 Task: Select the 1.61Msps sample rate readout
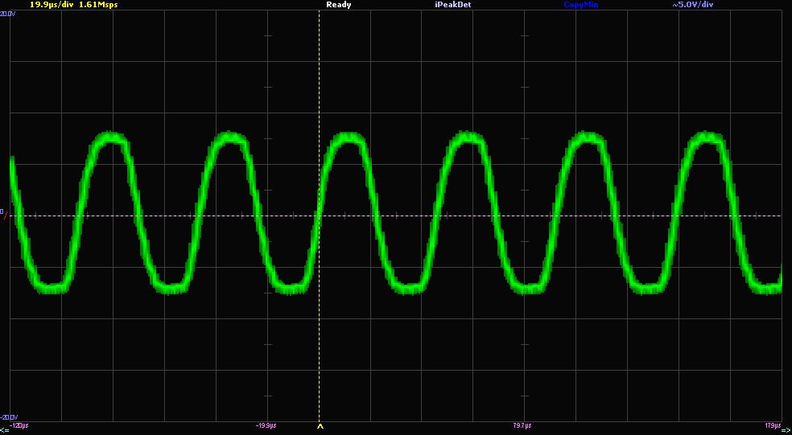(x=99, y=5)
